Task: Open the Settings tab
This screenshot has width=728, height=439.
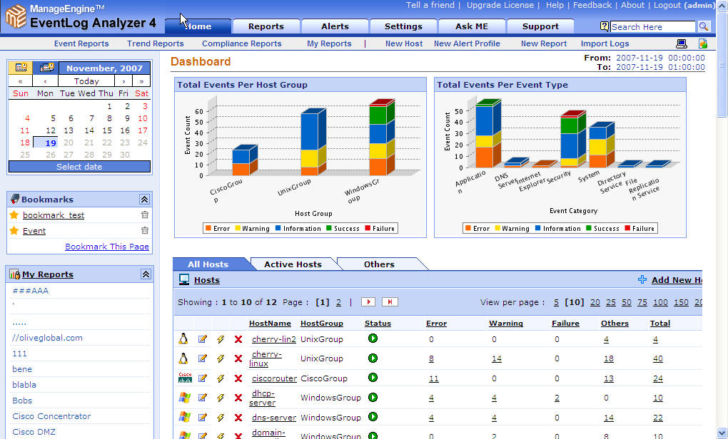Action: click(x=403, y=26)
